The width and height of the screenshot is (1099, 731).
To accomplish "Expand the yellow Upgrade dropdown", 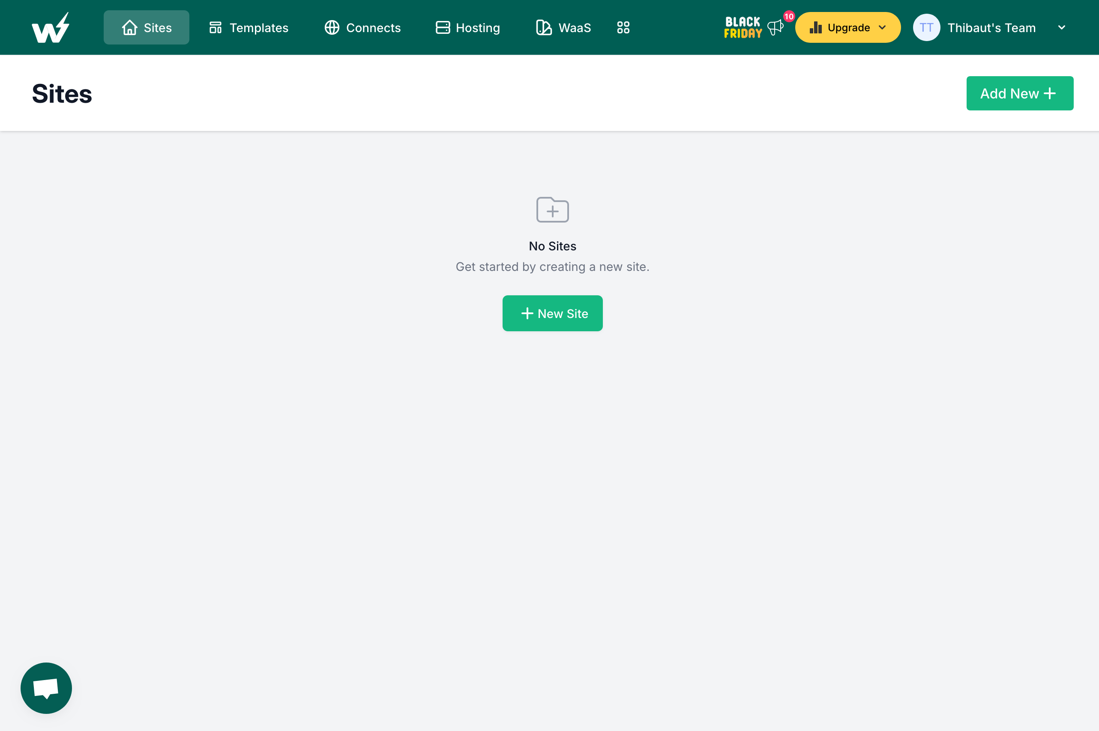I will pyautogui.click(x=847, y=28).
